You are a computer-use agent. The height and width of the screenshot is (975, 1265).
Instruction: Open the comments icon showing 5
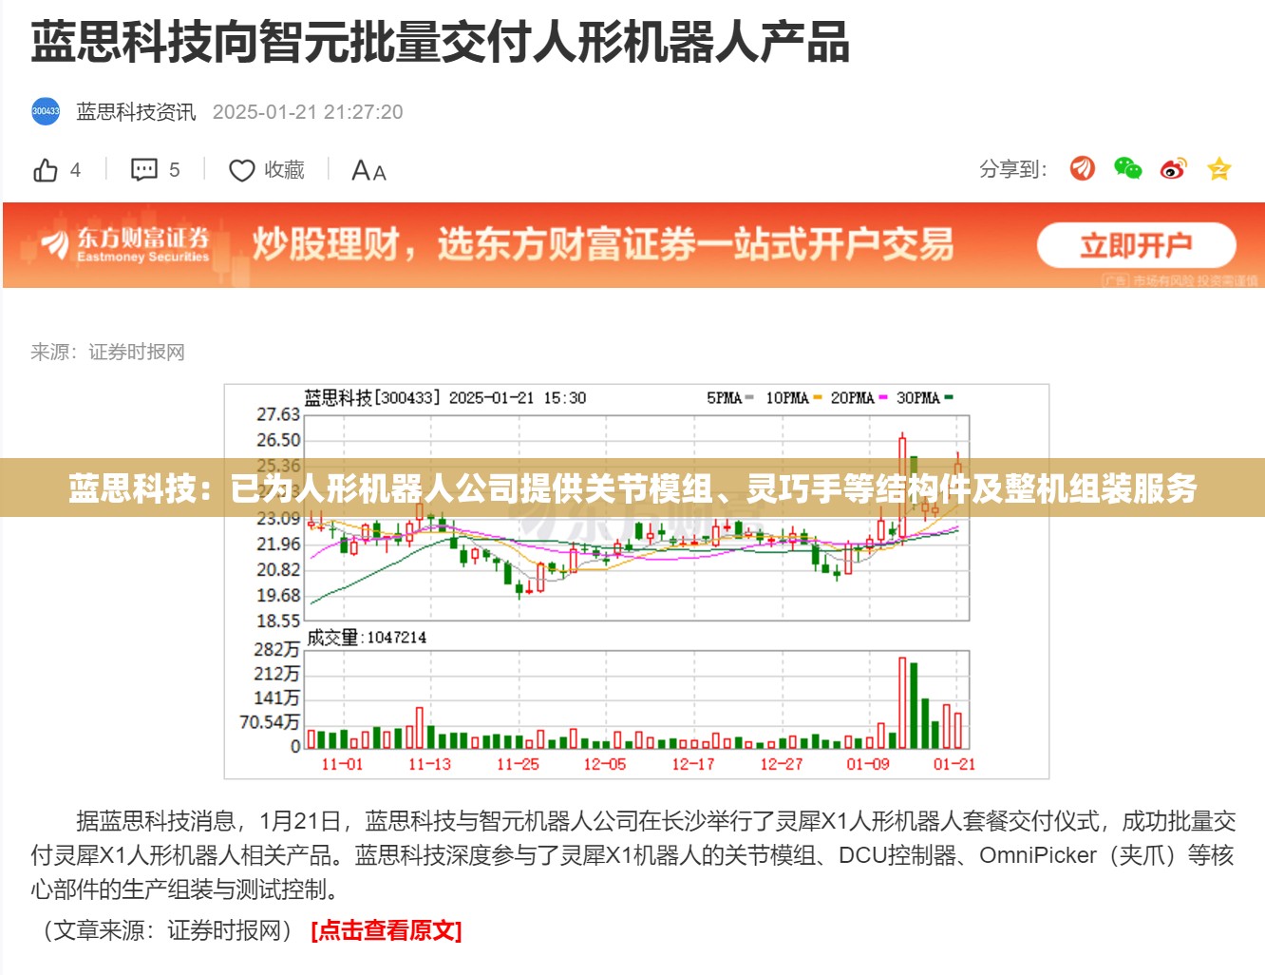tap(144, 170)
